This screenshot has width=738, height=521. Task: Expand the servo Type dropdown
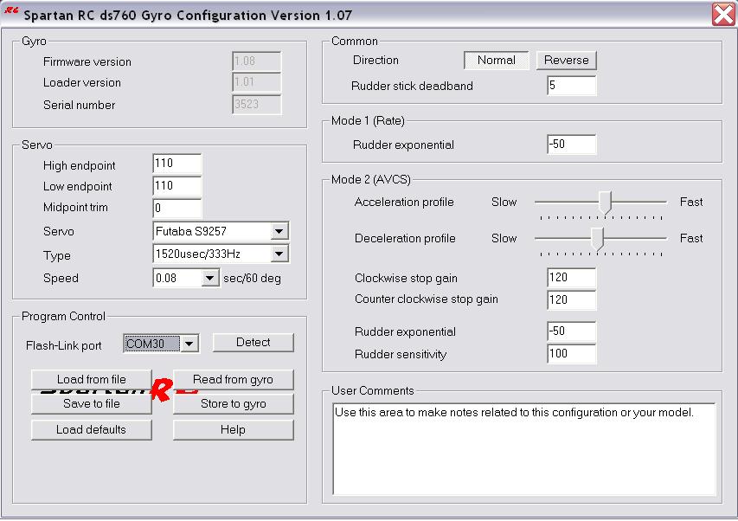click(278, 254)
